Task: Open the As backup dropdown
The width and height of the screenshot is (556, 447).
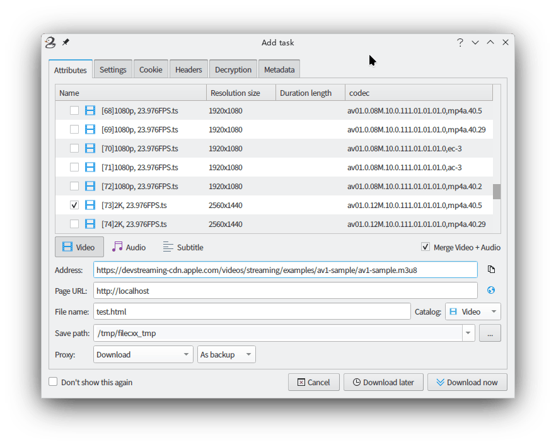Action: coord(226,354)
